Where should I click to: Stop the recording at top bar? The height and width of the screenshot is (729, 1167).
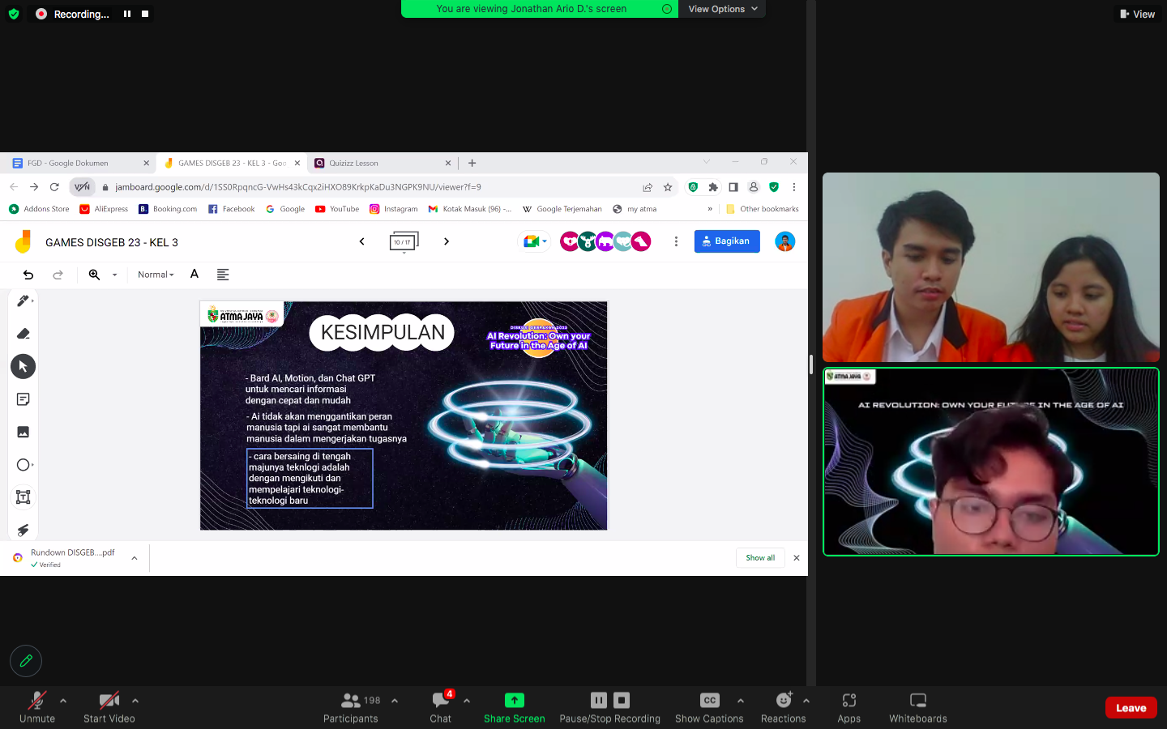tap(145, 14)
